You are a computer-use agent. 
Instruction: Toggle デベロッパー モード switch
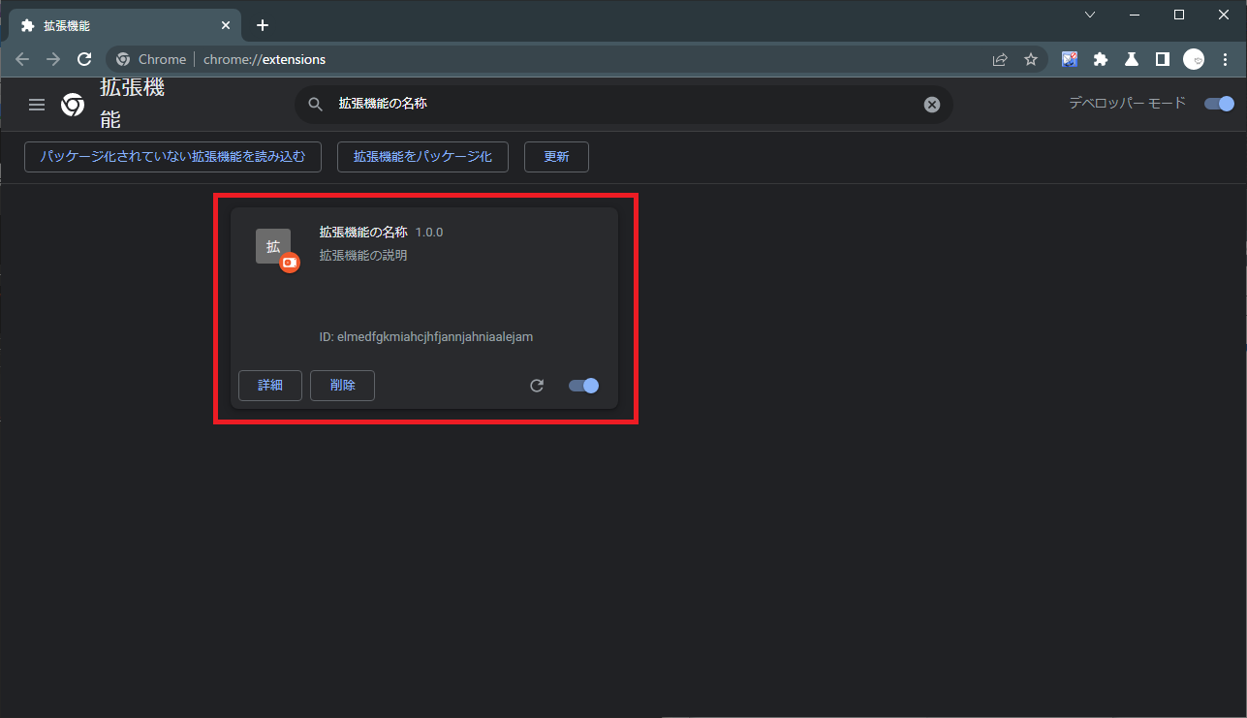(1219, 104)
